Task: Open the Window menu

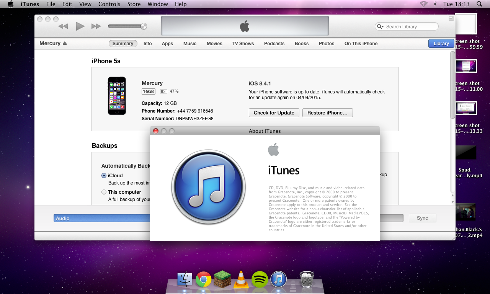Action: (x=158, y=4)
